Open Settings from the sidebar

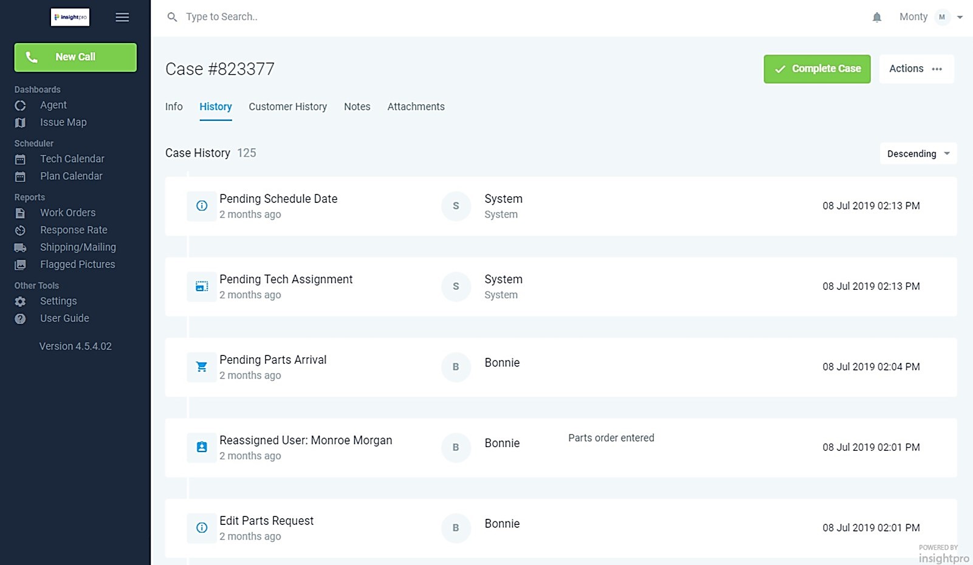click(58, 301)
